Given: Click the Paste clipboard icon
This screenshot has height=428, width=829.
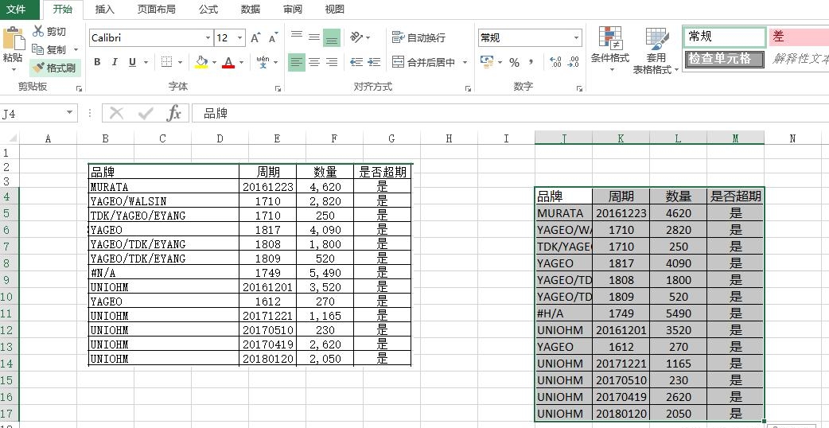Looking at the screenshot, I should tap(14, 38).
